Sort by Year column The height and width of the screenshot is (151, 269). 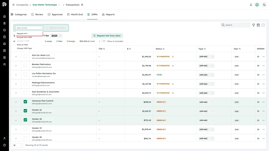[x=237, y=49]
